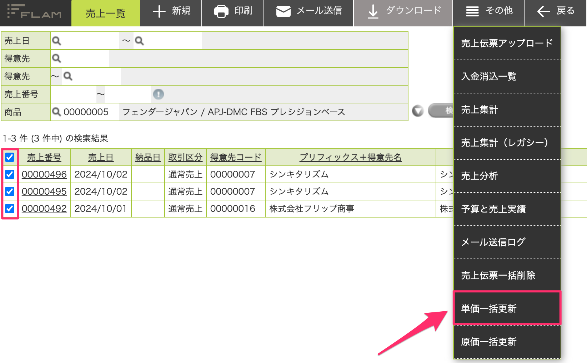This screenshot has height=363, width=587.
Task: Open sales slip 00000496
Action: (x=44, y=174)
